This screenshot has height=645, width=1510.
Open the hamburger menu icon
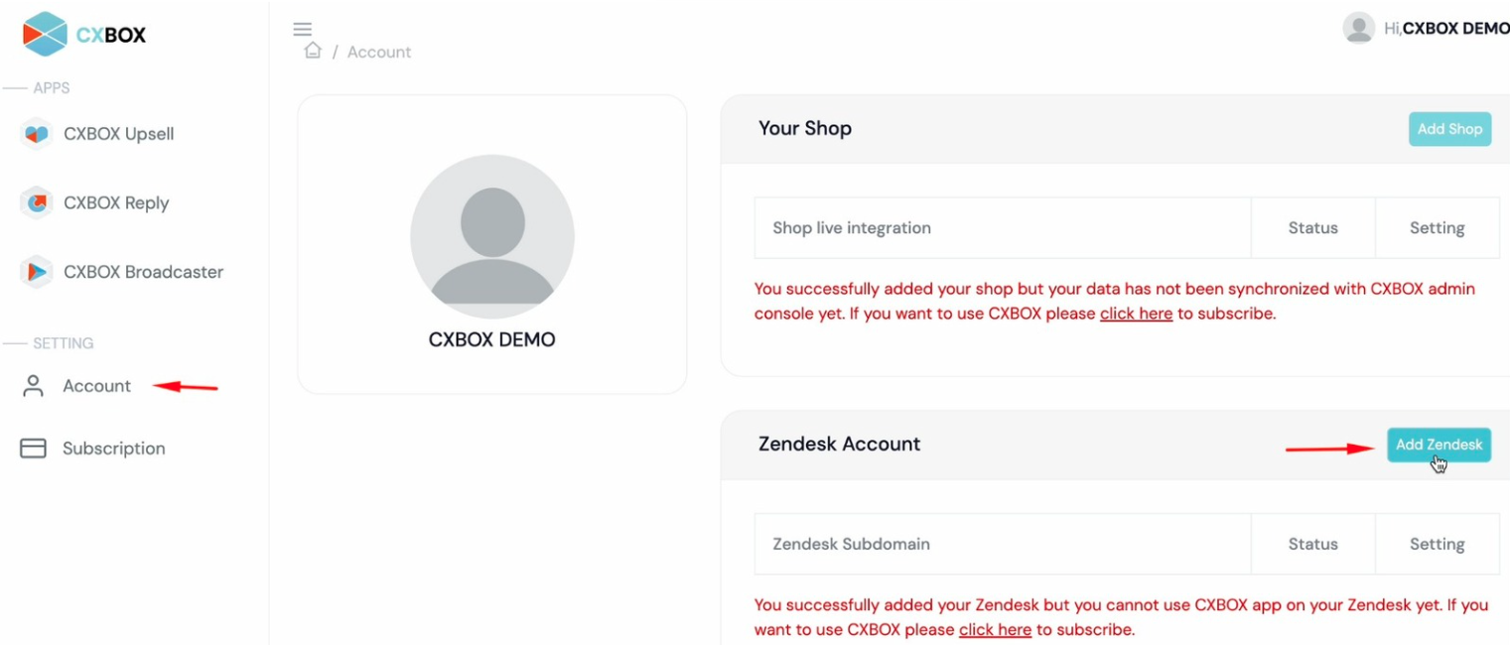point(303,30)
